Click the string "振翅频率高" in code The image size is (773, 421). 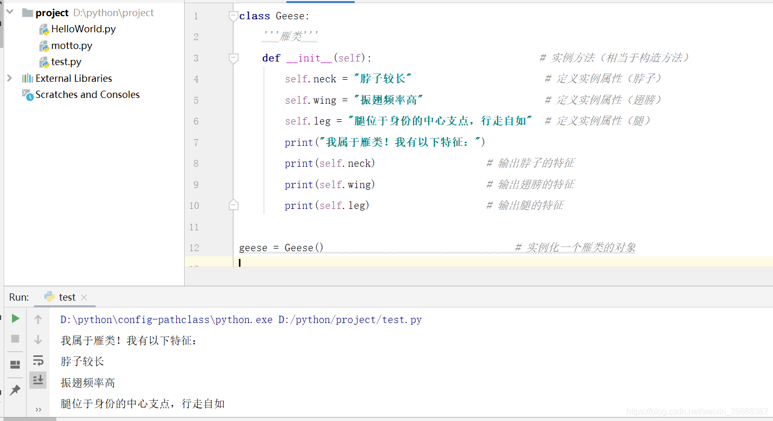coord(389,100)
